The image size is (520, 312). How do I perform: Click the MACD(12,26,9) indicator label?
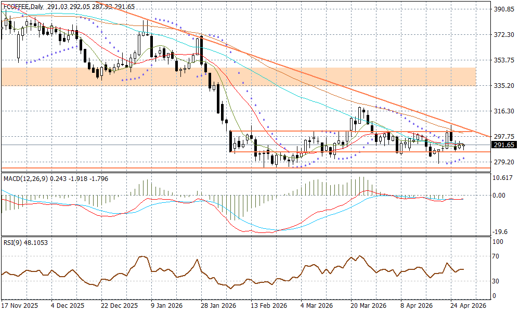24,179
